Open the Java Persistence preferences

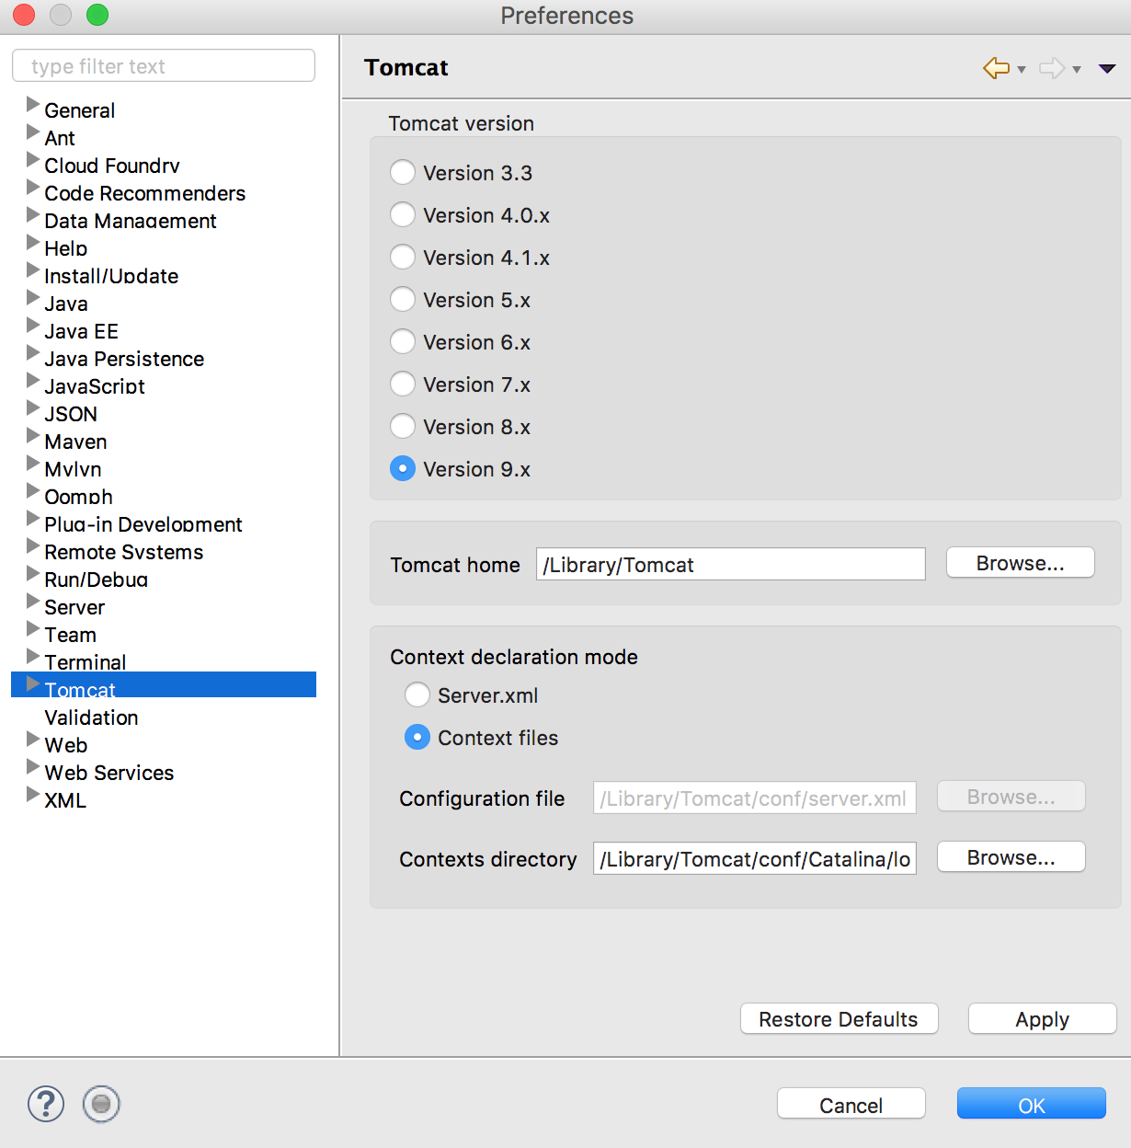[x=124, y=359]
